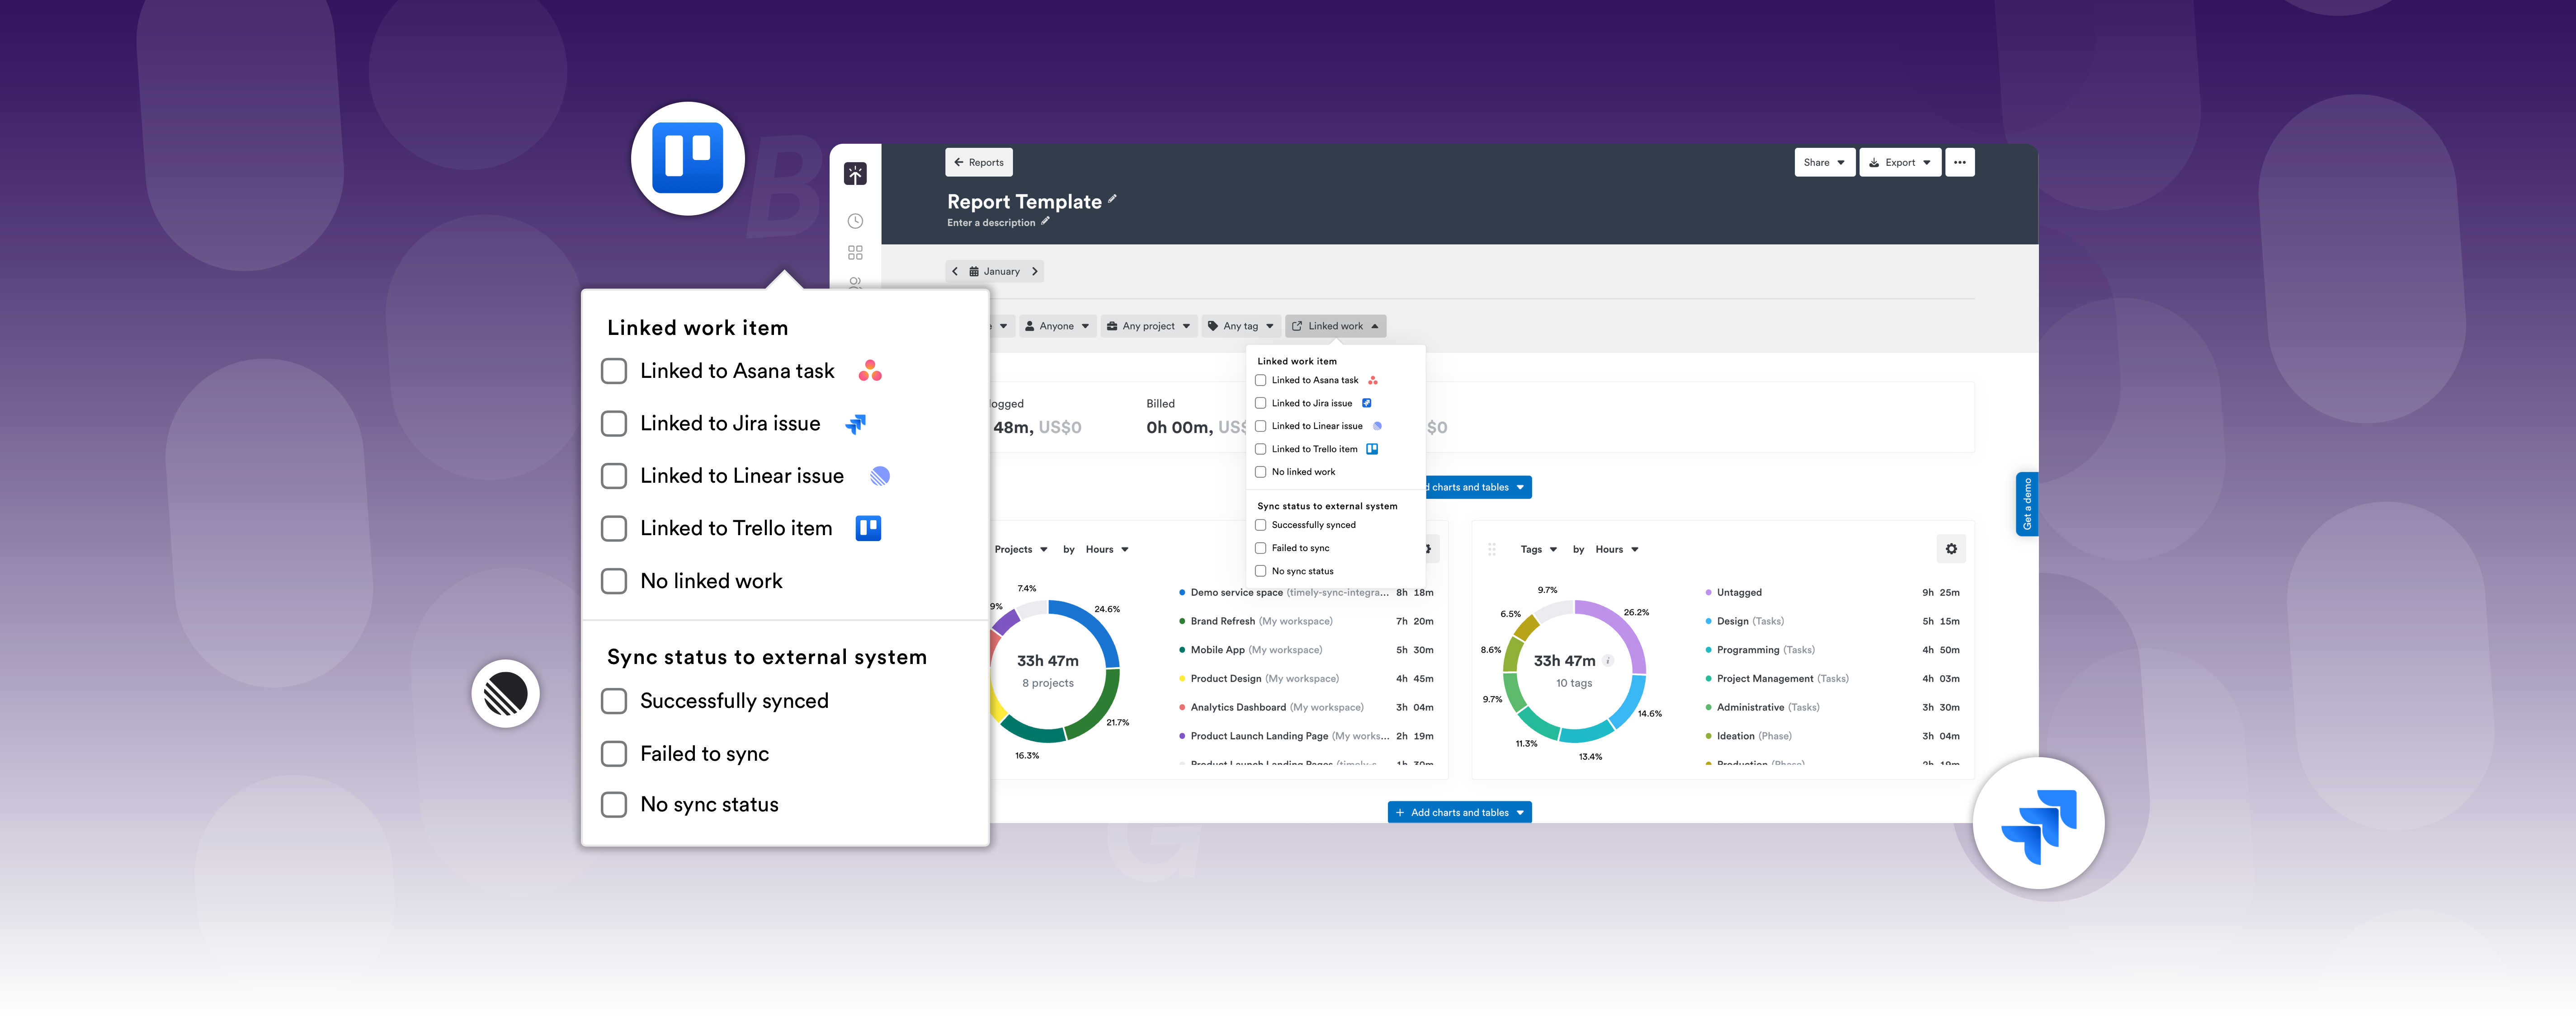The width and height of the screenshot is (2576, 1017).
Task: Open the clock timesheet sidebar icon
Action: point(855,221)
